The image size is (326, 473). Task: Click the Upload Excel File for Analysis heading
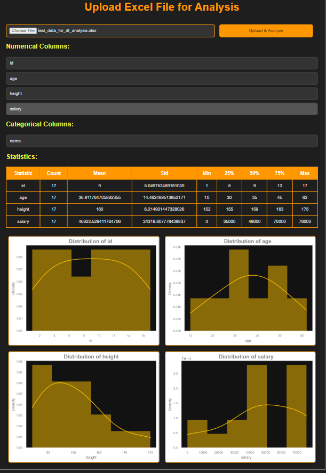(x=162, y=7)
